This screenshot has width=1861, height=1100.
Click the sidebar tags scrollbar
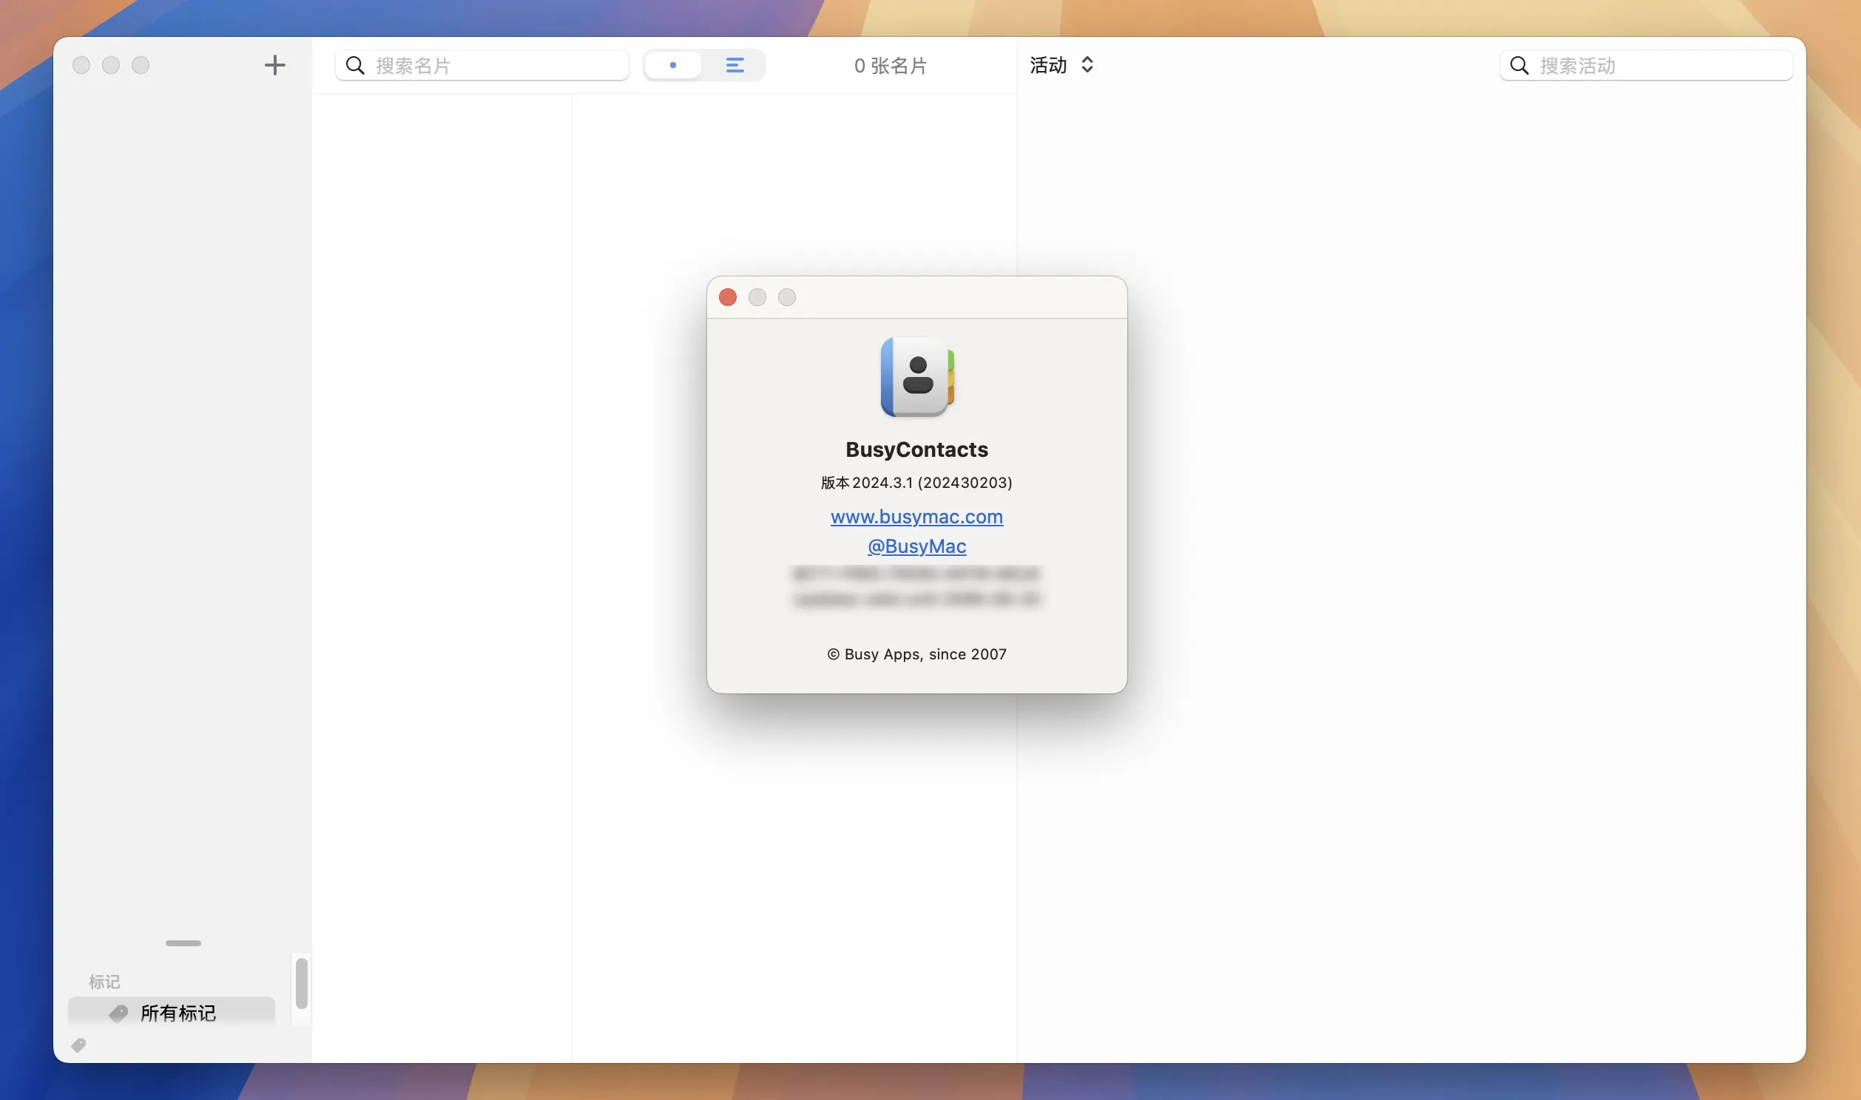tap(301, 984)
